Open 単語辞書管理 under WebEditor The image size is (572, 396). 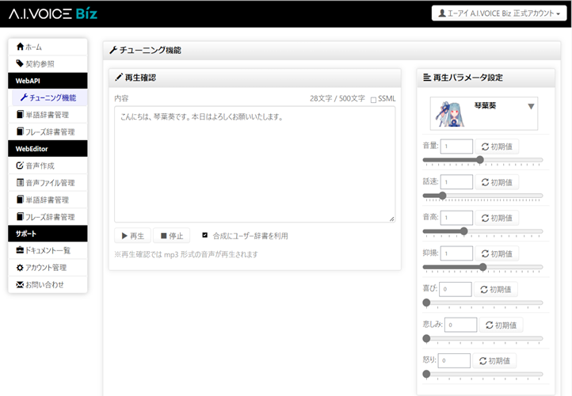[48, 200]
